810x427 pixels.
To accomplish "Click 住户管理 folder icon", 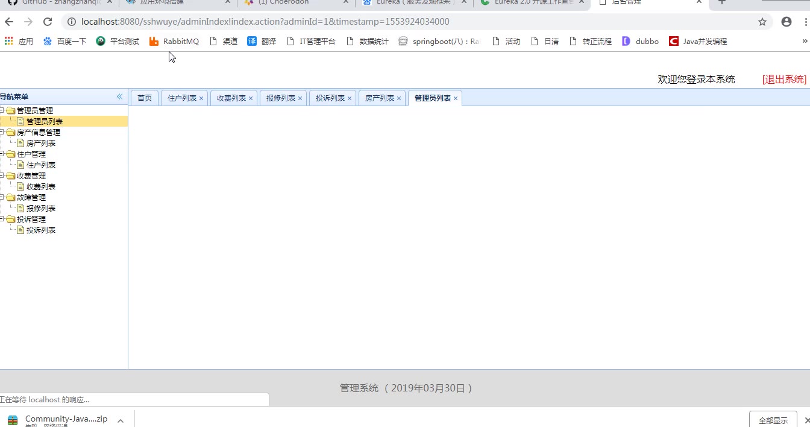I will [x=11, y=154].
